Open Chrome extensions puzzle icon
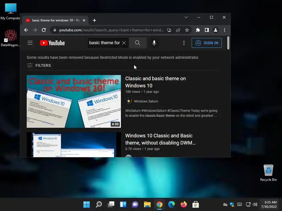This screenshot has width=282, height=211. (x=198, y=30)
